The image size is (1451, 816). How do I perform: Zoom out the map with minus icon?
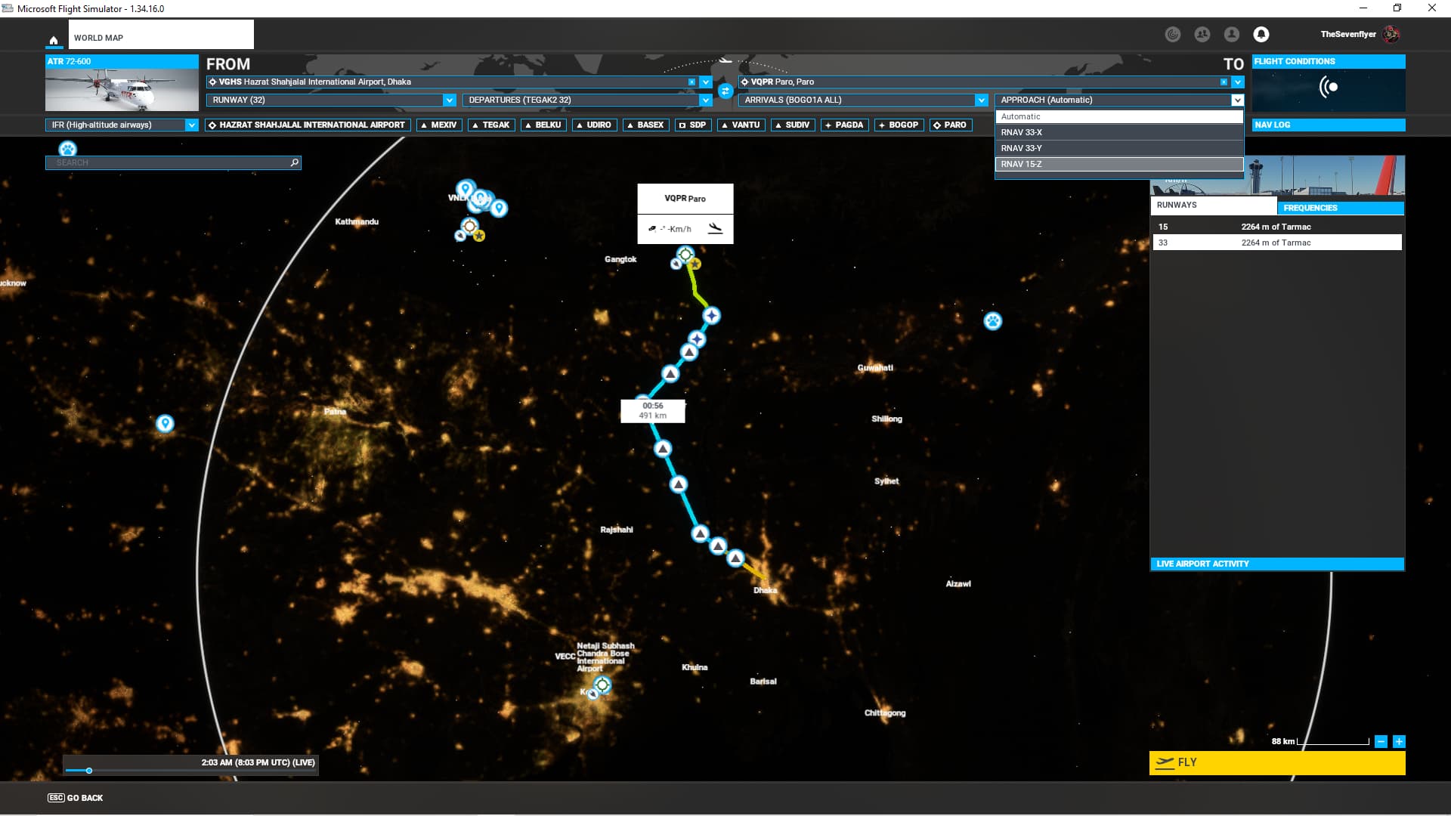coord(1381,741)
